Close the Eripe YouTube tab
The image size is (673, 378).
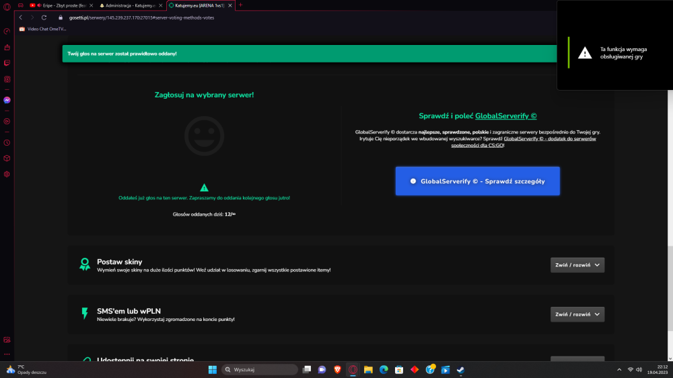(91, 5)
